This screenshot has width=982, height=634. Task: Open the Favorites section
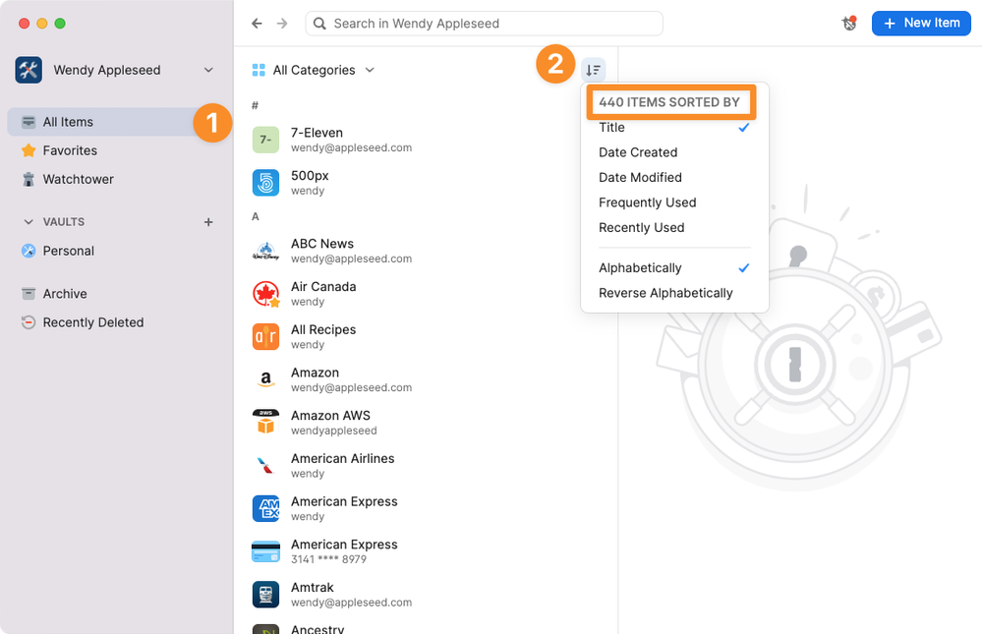click(70, 150)
